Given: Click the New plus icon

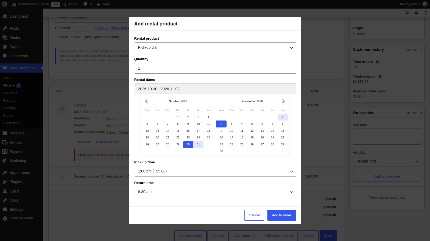Looking at the screenshot, I should pyautogui.click(x=98, y=4).
